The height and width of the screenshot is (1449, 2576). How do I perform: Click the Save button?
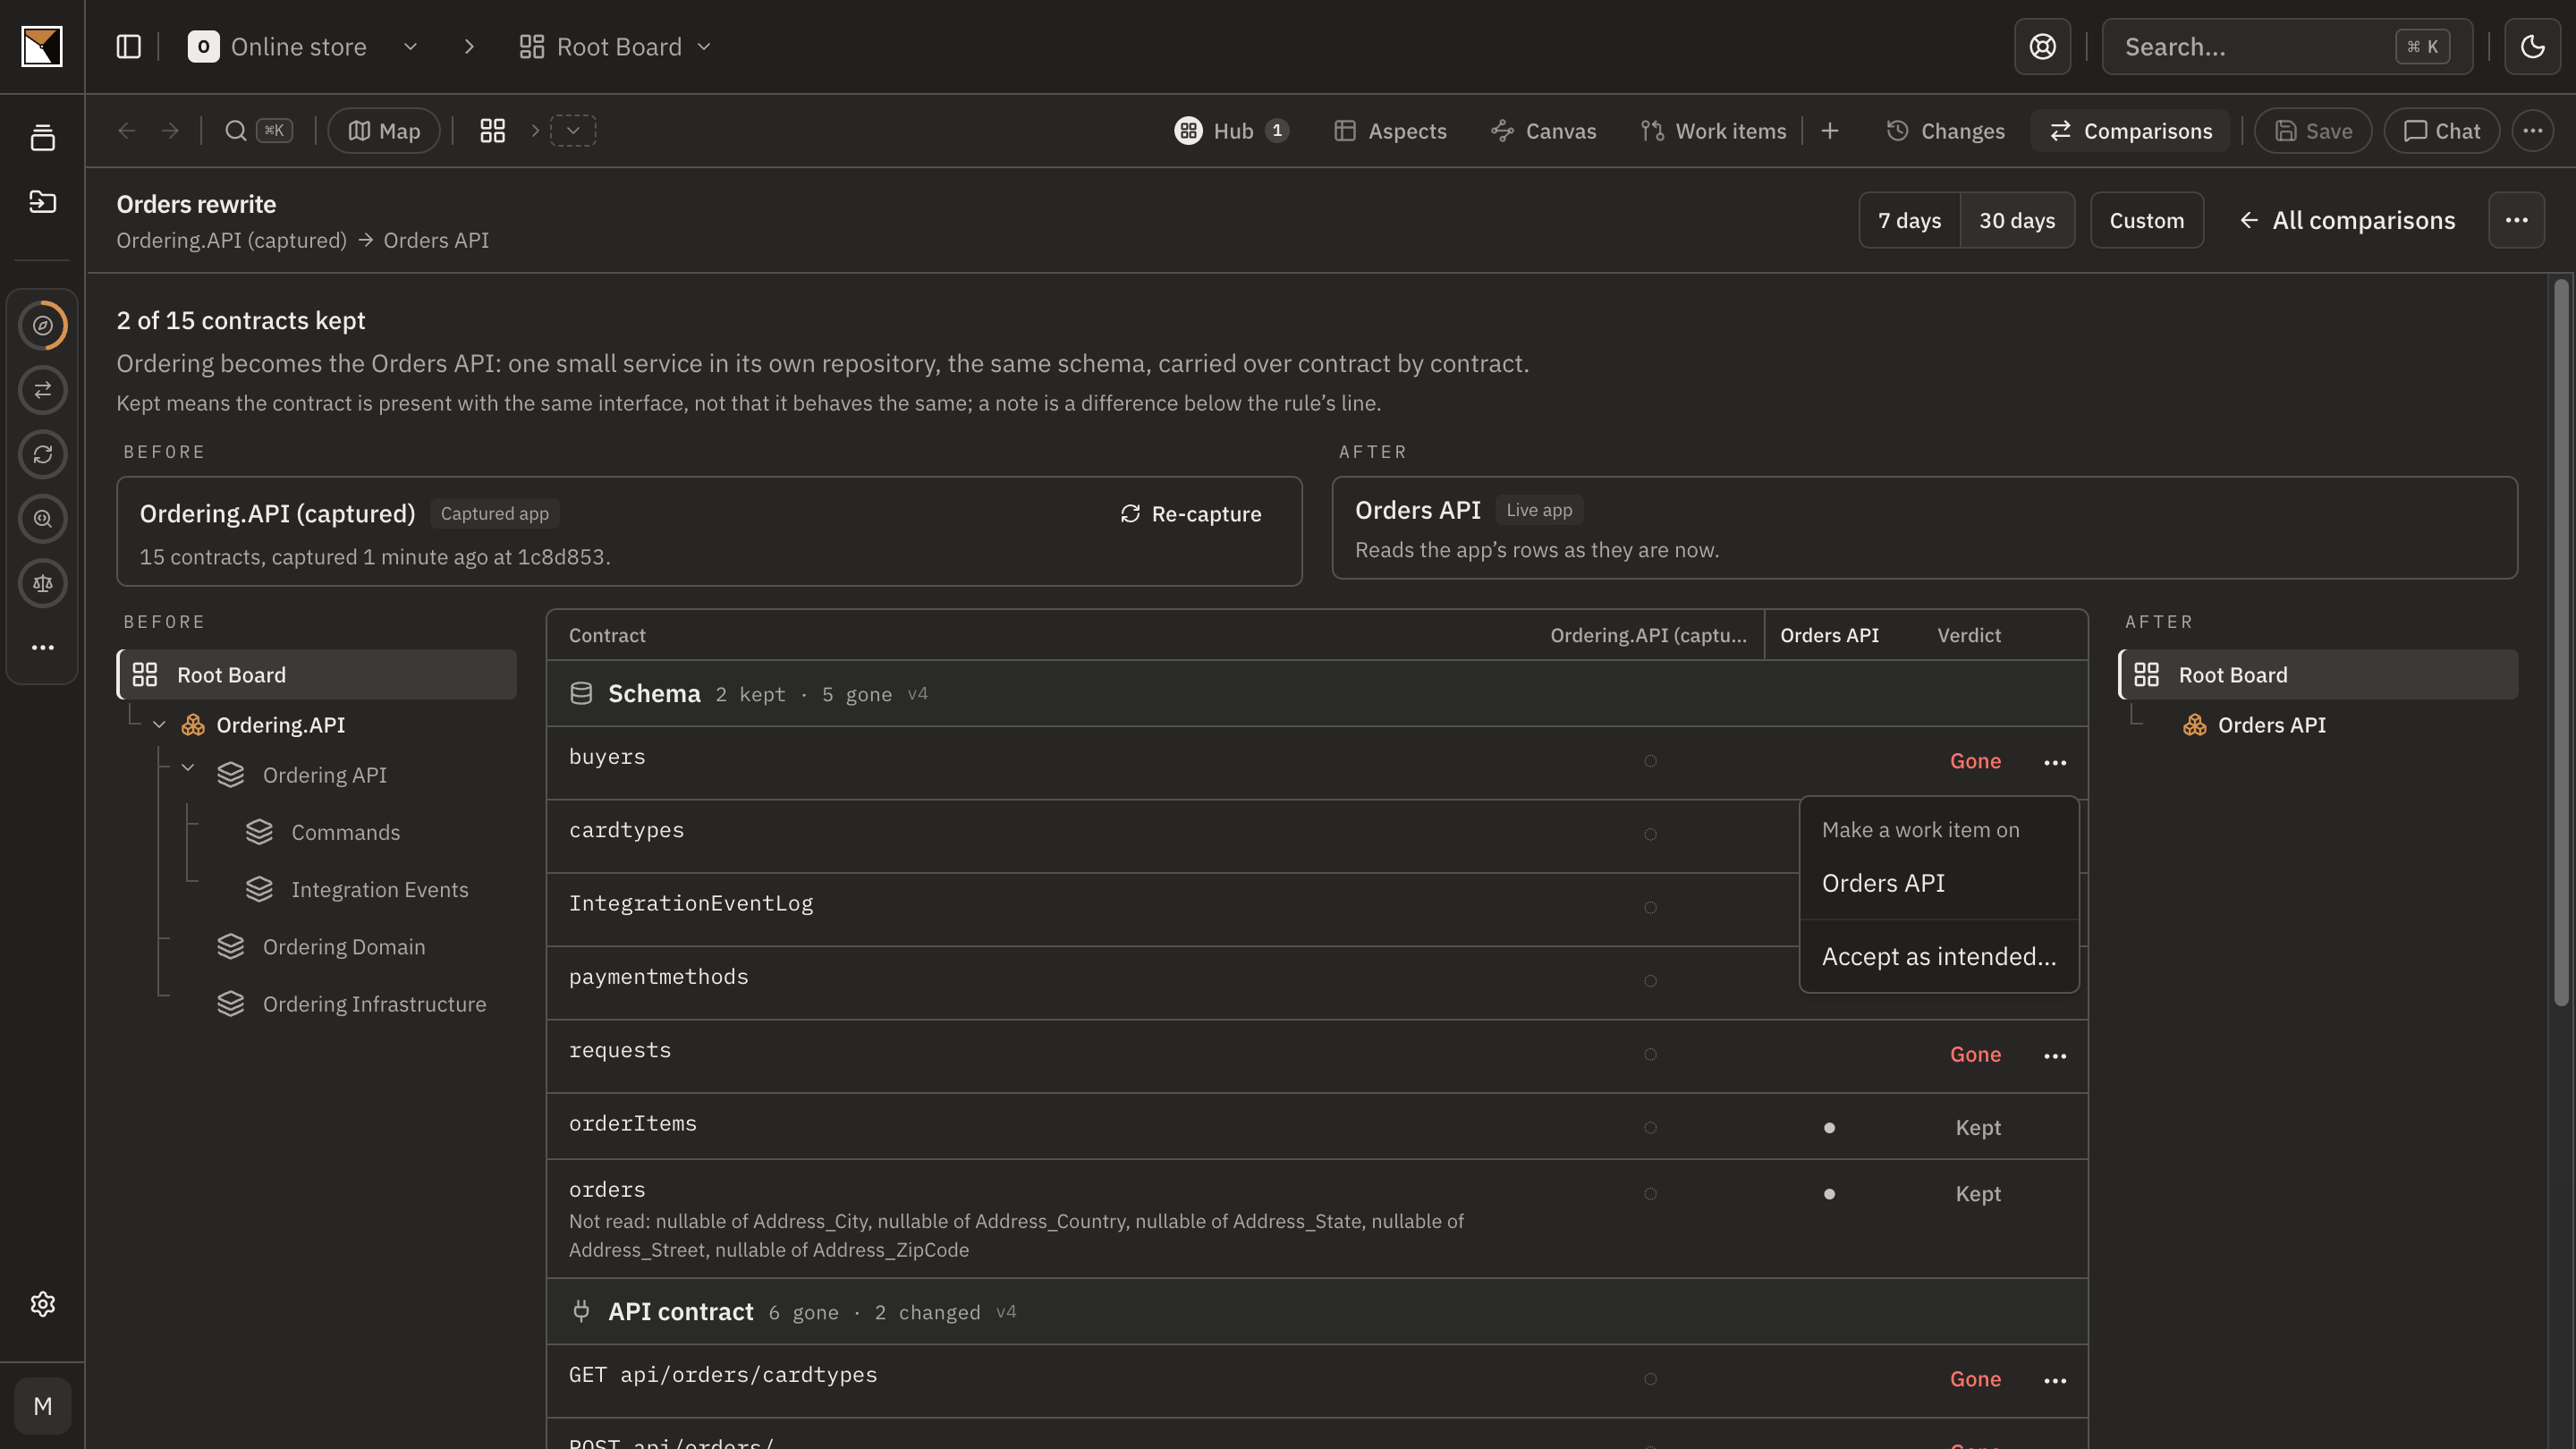point(2313,131)
